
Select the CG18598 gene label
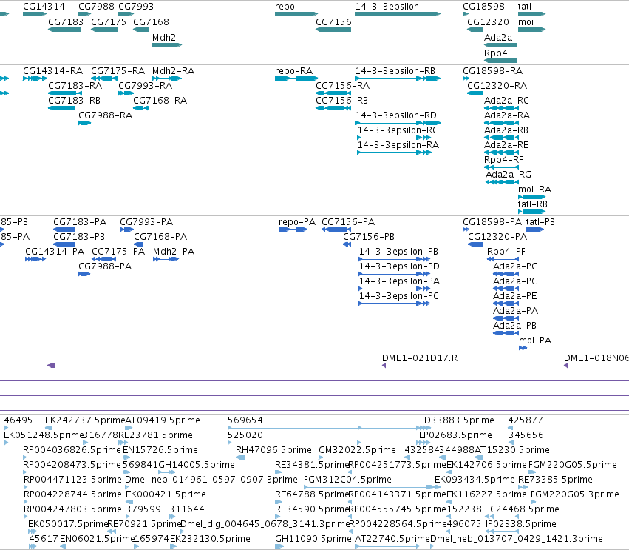pyautogui.click(x=483, y=7)
